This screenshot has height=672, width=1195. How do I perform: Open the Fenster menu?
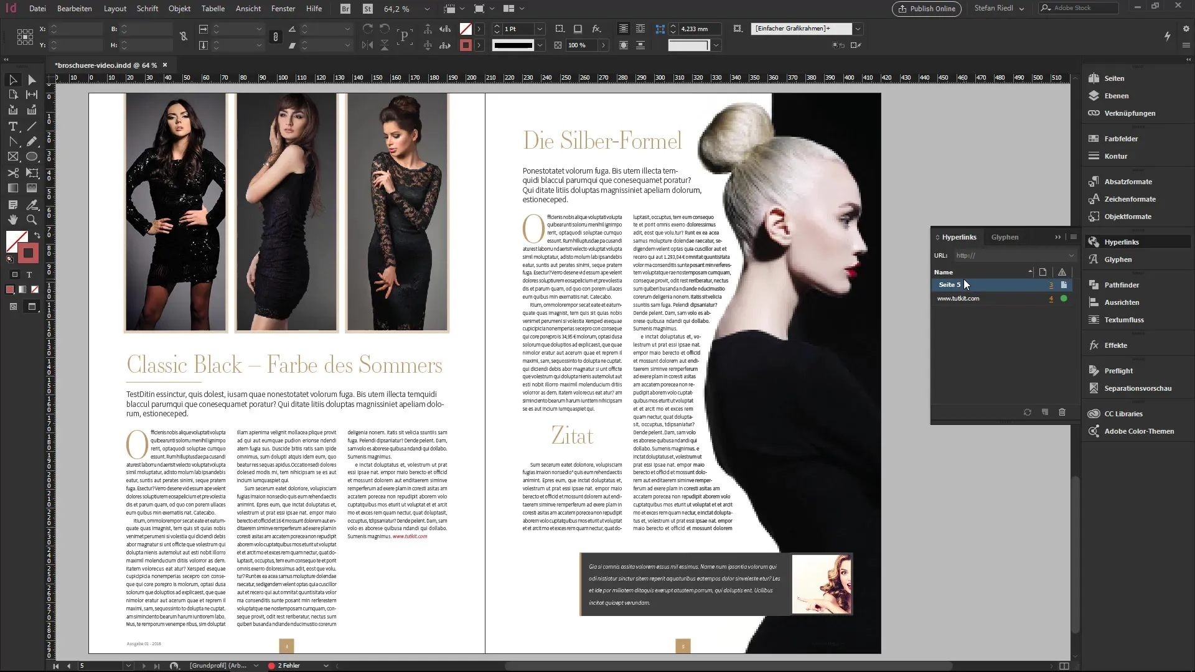pyautogui.click(x=283, y=9)
